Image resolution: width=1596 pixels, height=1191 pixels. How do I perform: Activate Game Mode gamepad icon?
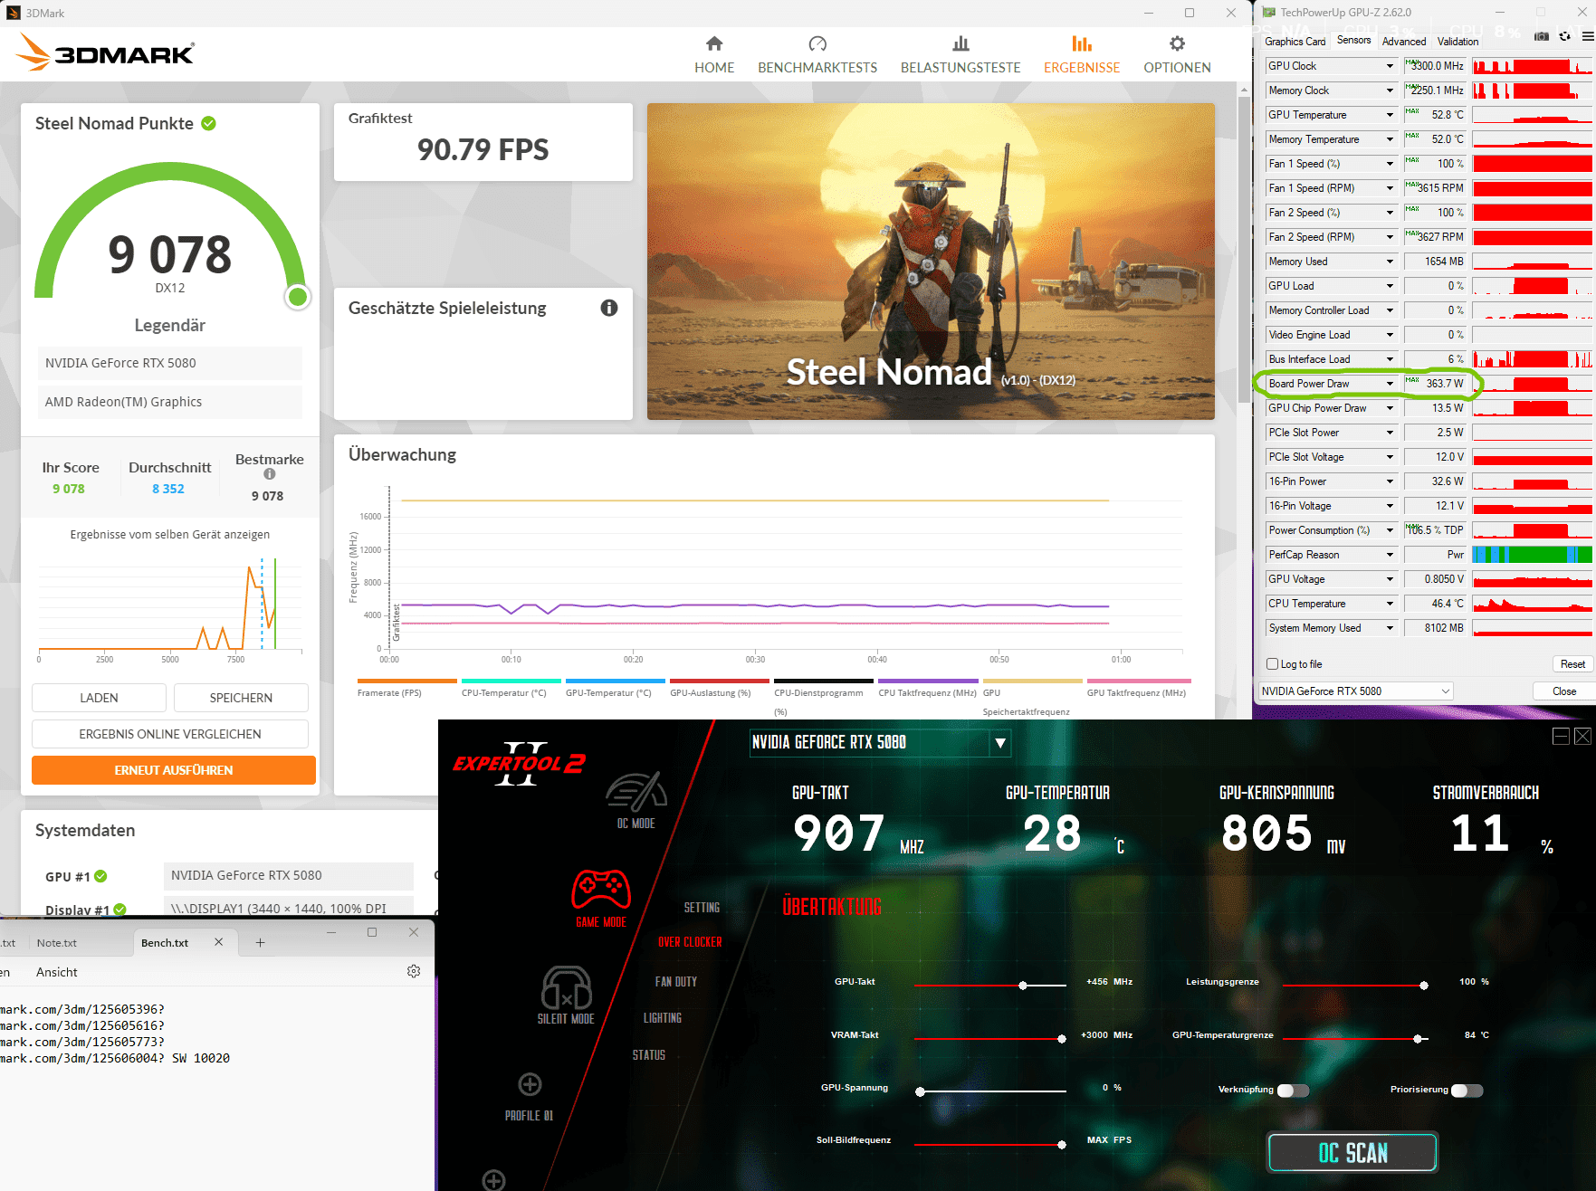tap(601, 898)
